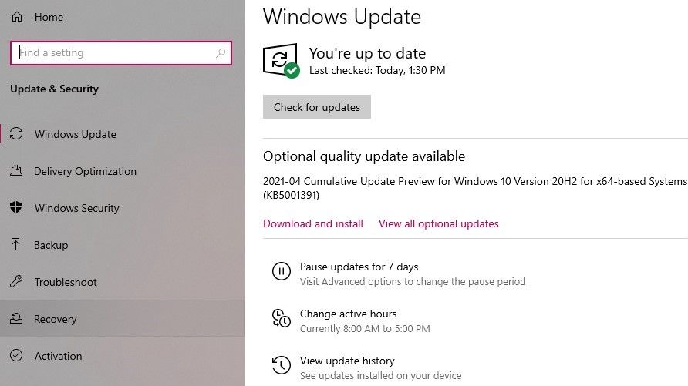The width and height of the screenshot is (688, 386).
Task: Click the Download and install link
Action: [x=313, y=224]
